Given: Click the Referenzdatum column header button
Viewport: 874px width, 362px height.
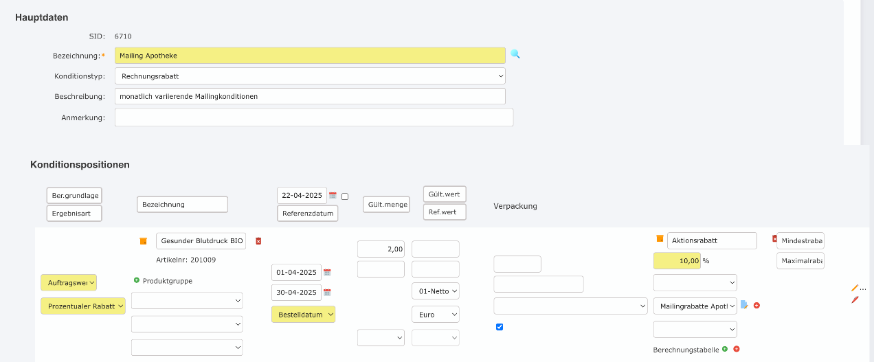Looking at the screenshot, I should tap(307, 213).
